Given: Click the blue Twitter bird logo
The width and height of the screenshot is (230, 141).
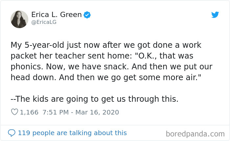Looking at the screenshot, I should coord(215,15).
